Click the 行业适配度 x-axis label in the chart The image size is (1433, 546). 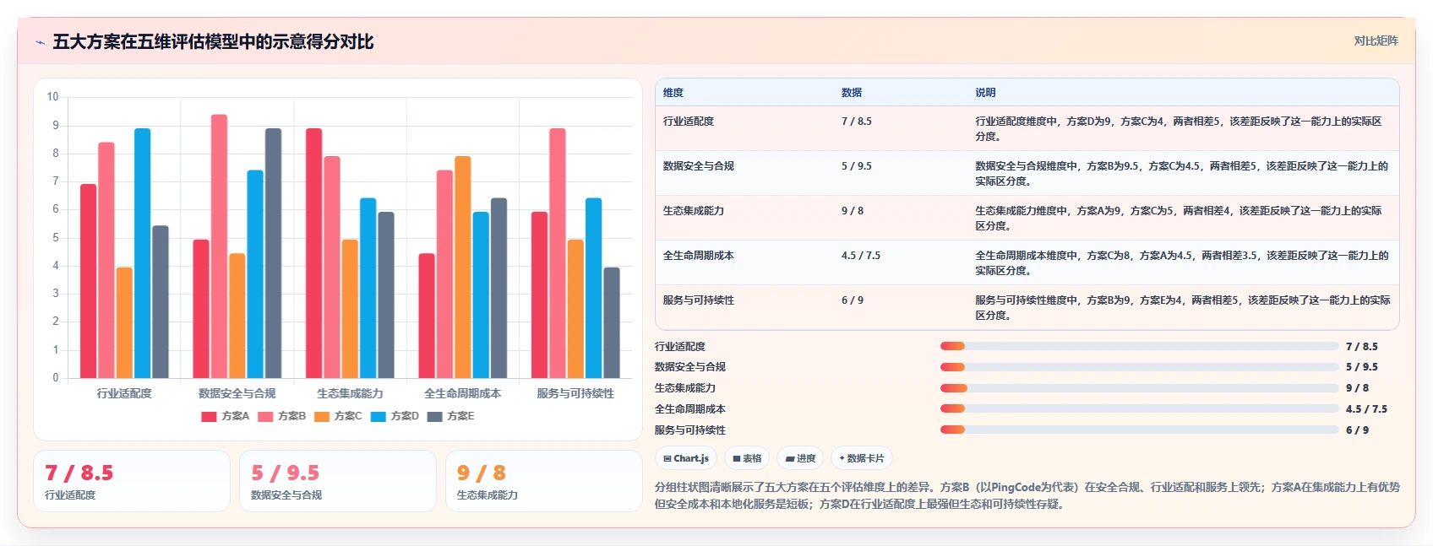[x=124, y=393]
